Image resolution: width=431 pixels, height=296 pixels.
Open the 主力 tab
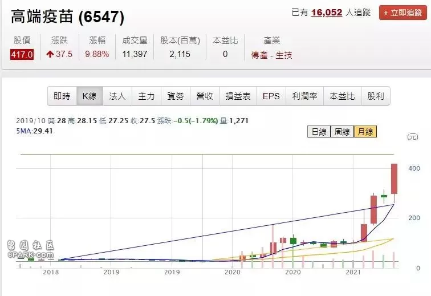[x=147, y=96]
